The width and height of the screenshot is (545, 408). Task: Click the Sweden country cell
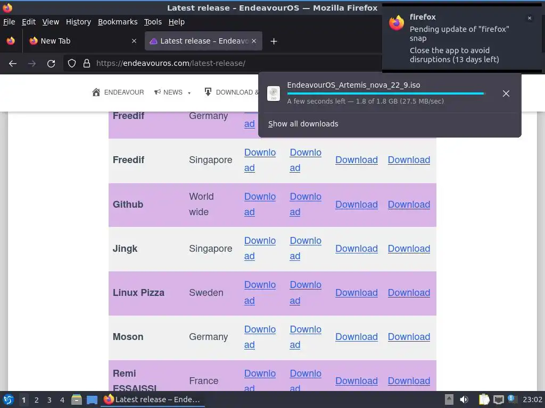coord(206,293)
